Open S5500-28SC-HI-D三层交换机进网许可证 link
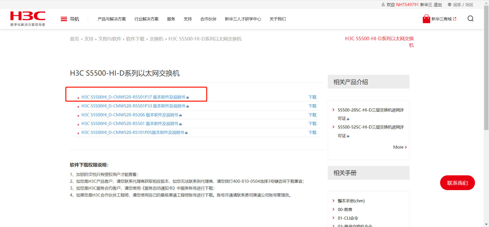This screenshot has height=227, width=489. click(371, 114)
